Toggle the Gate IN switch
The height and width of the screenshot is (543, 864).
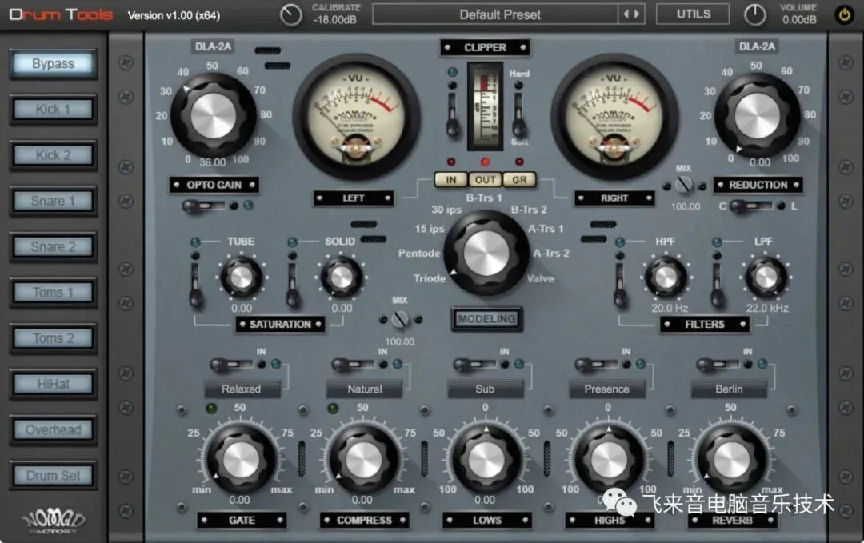click(232, 365)
